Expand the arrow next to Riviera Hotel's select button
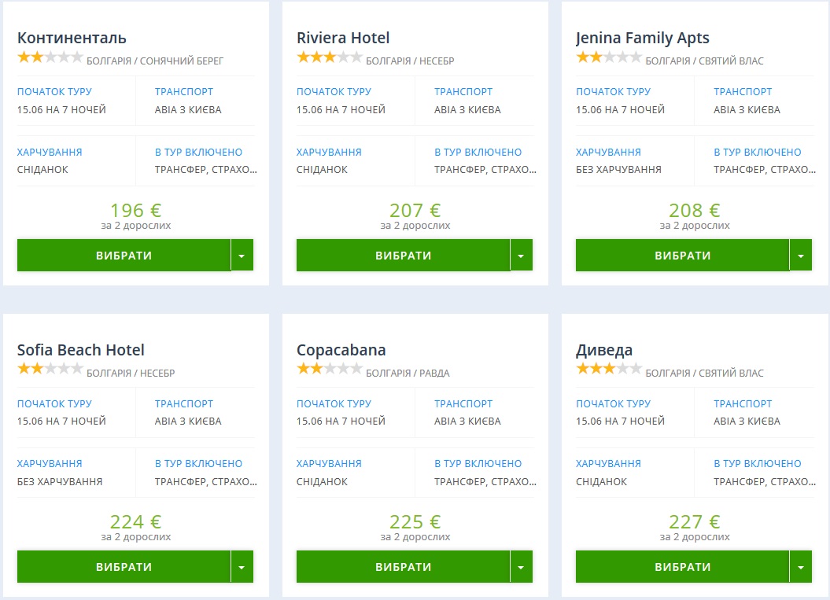830x600 pixels. 522,256
